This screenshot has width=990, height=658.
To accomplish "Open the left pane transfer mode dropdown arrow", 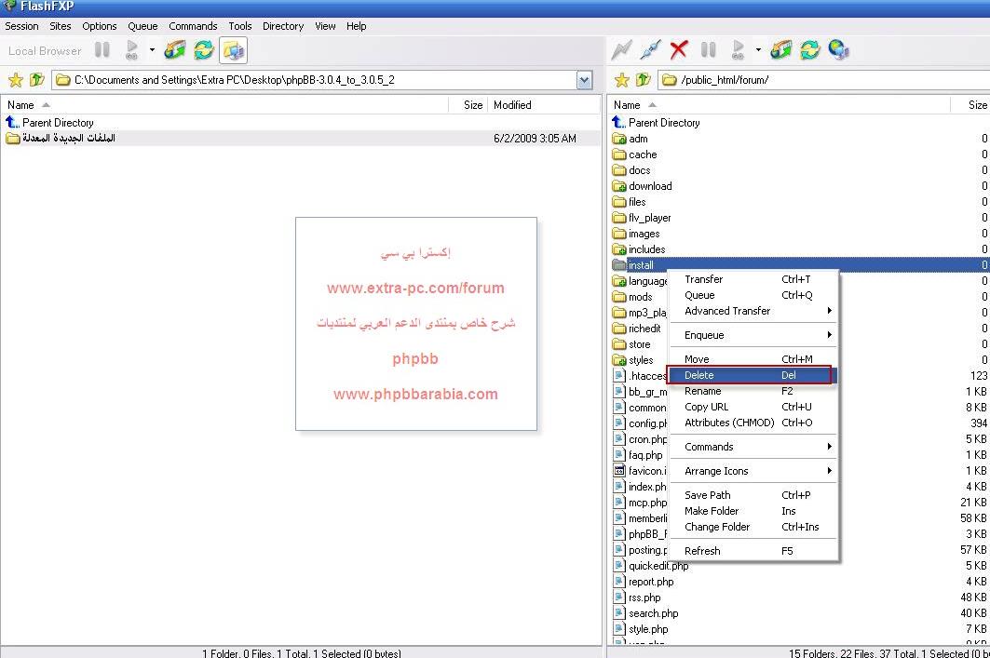I will [x=152, y=50].
